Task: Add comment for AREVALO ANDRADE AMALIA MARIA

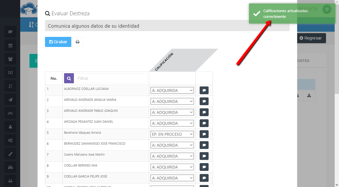Action: (x=204, y=101)
